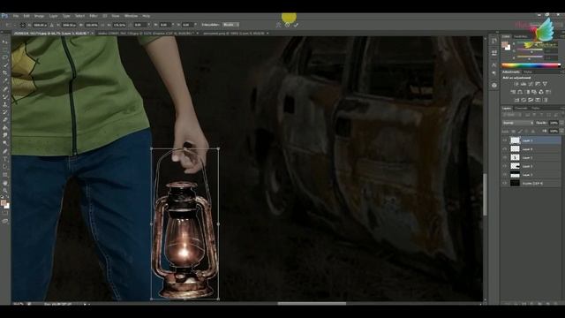Switch to the Paths tab
This screenshot has height=318, width=565.
point(536,108)
